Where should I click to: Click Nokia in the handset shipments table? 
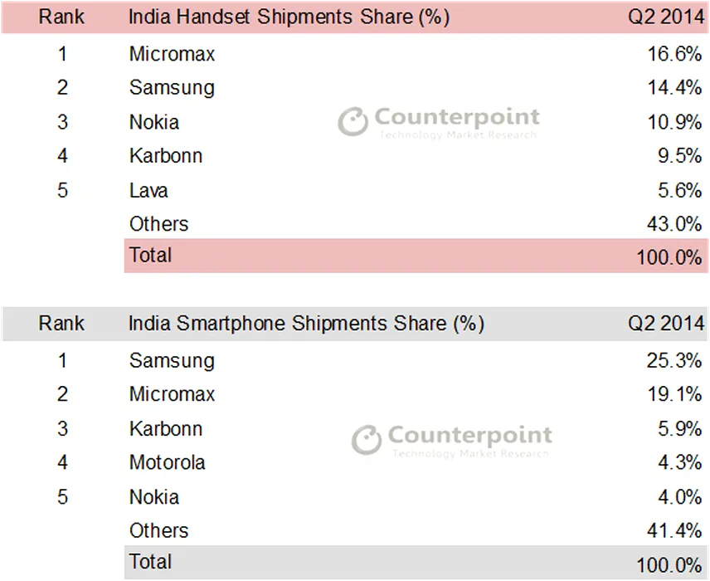point(154,122)
